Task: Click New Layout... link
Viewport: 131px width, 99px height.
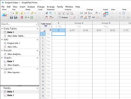Action: 14,72
